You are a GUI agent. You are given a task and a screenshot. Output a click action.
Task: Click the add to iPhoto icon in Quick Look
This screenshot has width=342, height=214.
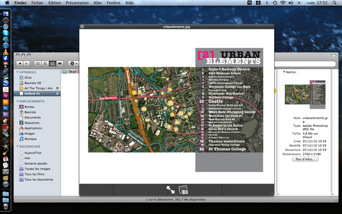tap(183, 190)
